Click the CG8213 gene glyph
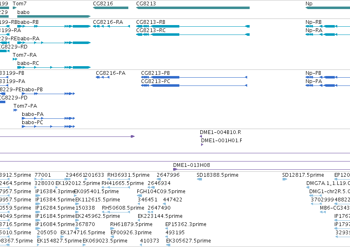The image size is (350, 247). click(193, 8)
